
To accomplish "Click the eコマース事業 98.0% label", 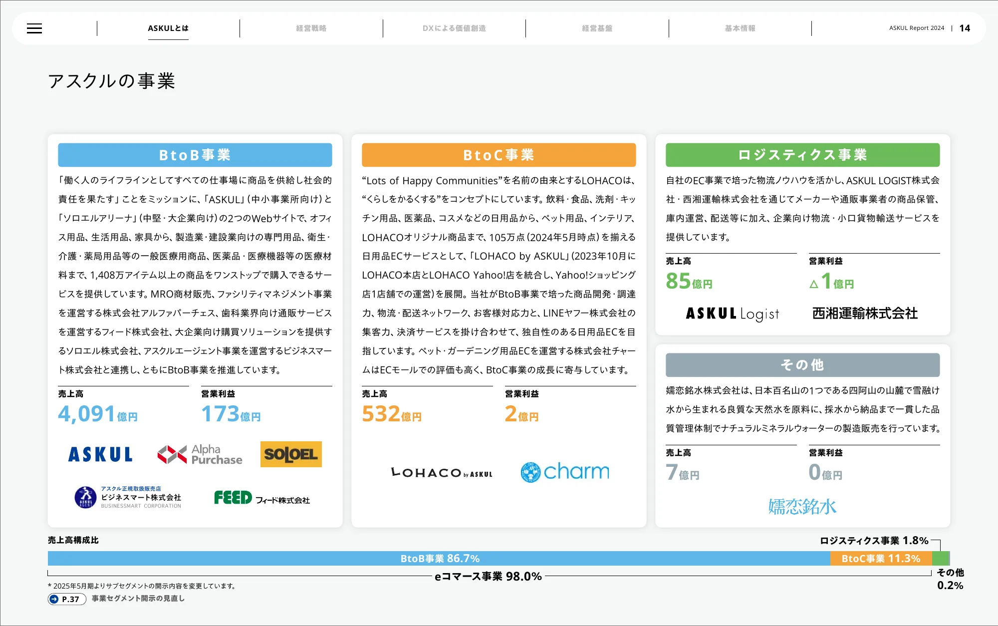I will (488, 577).
